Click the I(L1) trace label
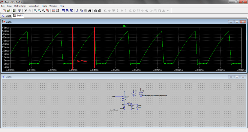The width and height of the screenshot is (248, 132). click(126, 25)
